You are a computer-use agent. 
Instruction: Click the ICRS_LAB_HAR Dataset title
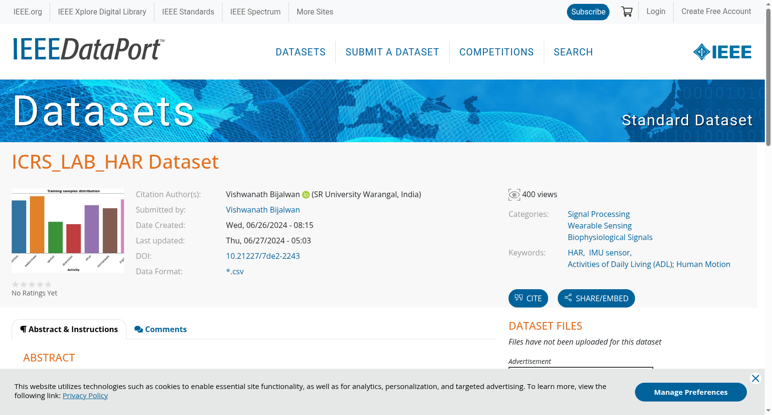click(x=115, y=162)
